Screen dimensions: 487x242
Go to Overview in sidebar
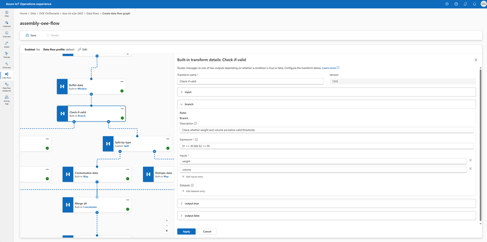pyautogui.click(x=6, y=35)
